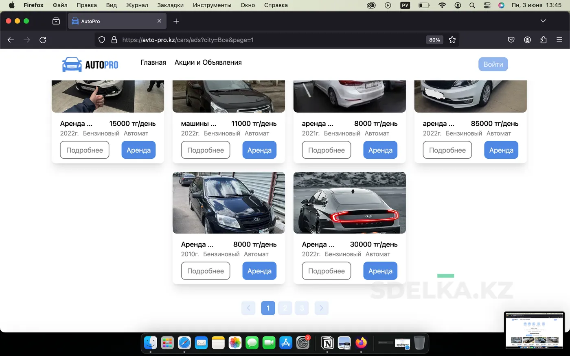
Task: Open the screenshot preview thumbnail
Action: (534, 330)
